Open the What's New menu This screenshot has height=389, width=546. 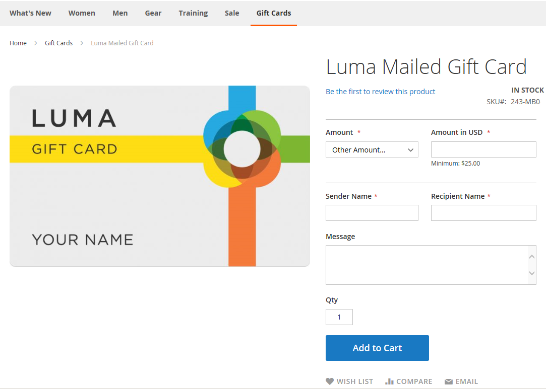30,13
